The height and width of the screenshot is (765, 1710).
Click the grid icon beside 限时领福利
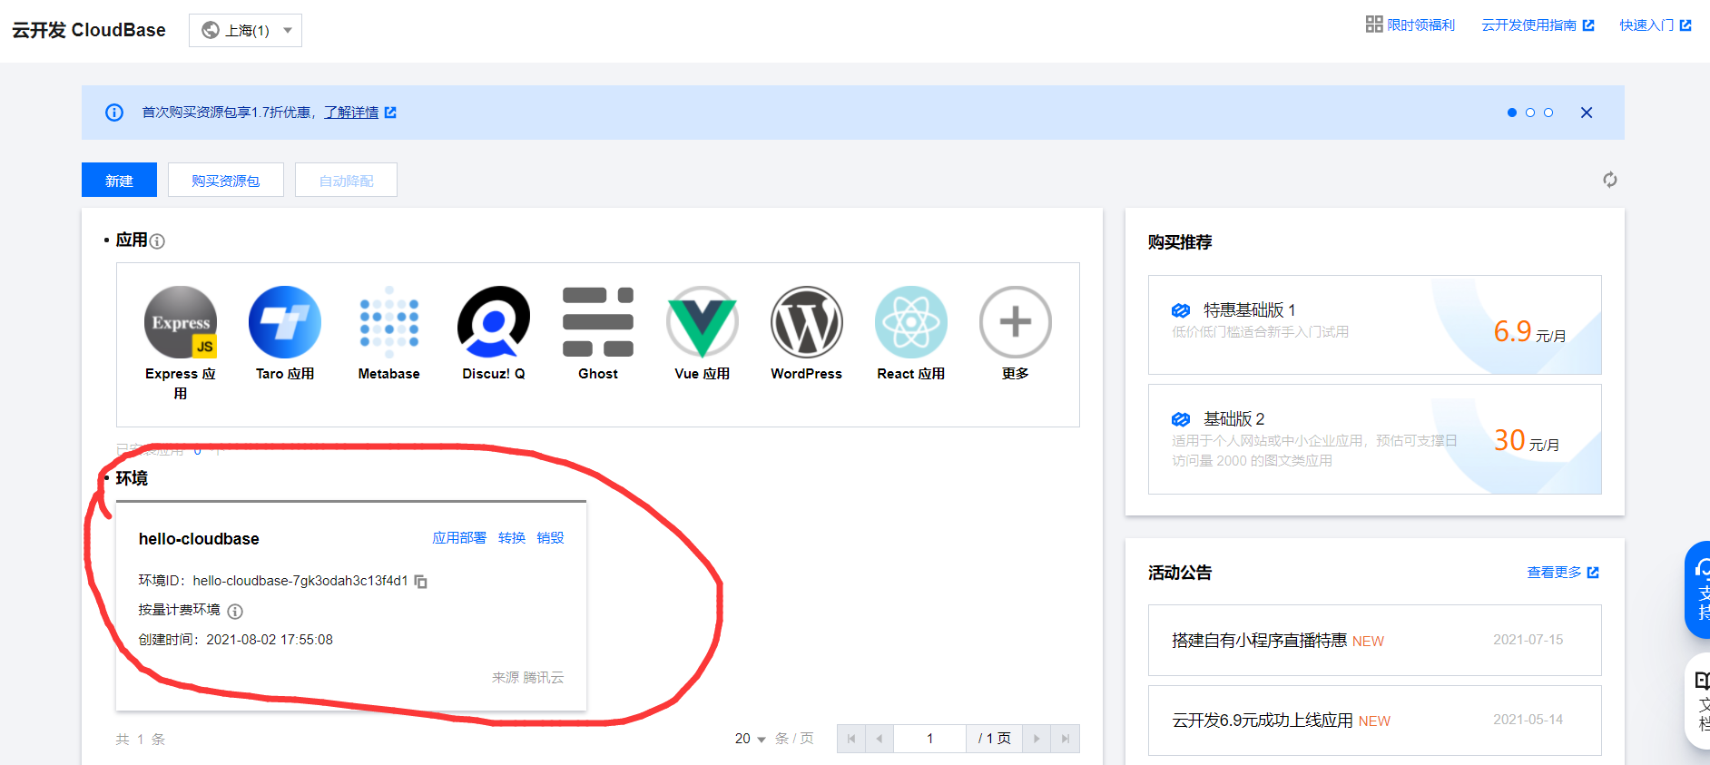pos(1374,25)
